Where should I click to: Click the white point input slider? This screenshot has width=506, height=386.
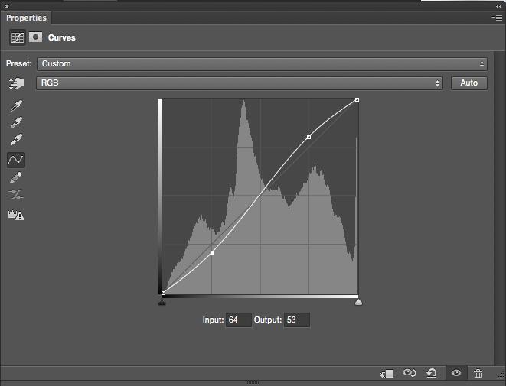click(x=357, y=303)
